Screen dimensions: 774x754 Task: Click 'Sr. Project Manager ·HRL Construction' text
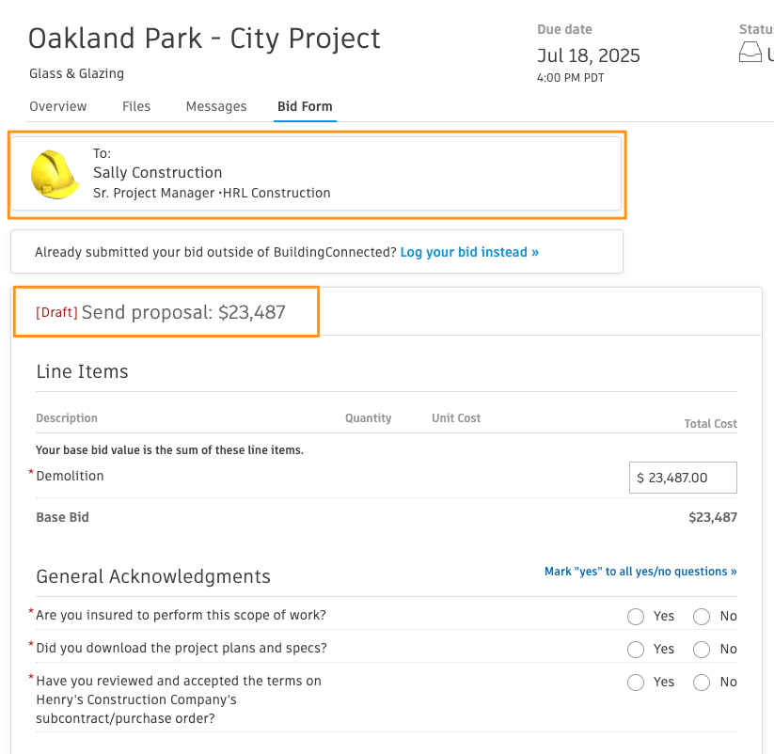click(x=212, y=193)
